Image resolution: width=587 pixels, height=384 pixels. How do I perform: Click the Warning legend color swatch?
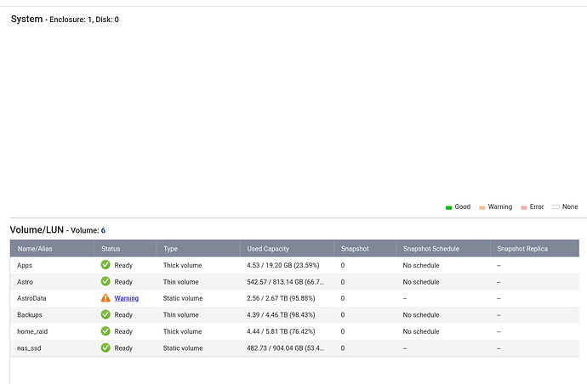pos(482,207)
